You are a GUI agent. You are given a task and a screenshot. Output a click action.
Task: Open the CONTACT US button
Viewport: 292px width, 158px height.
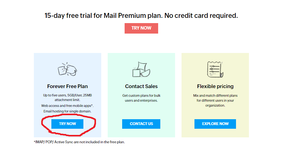[141, 124]
